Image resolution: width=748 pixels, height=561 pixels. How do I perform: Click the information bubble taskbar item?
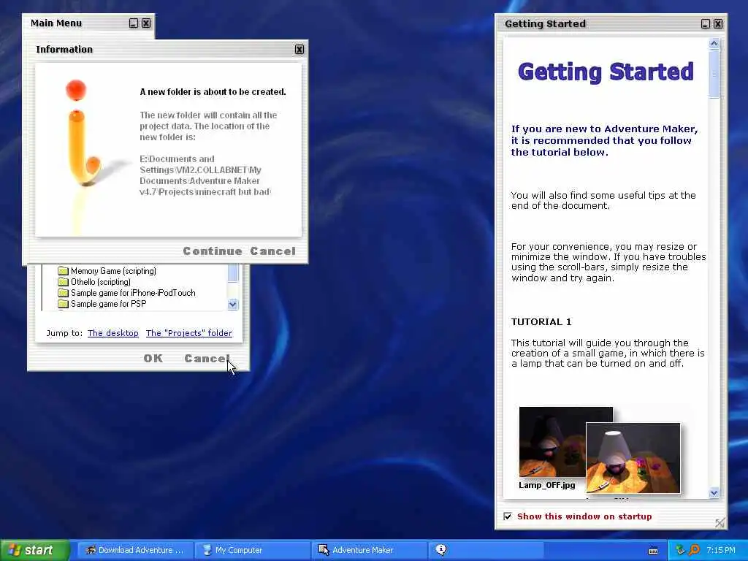486,550
